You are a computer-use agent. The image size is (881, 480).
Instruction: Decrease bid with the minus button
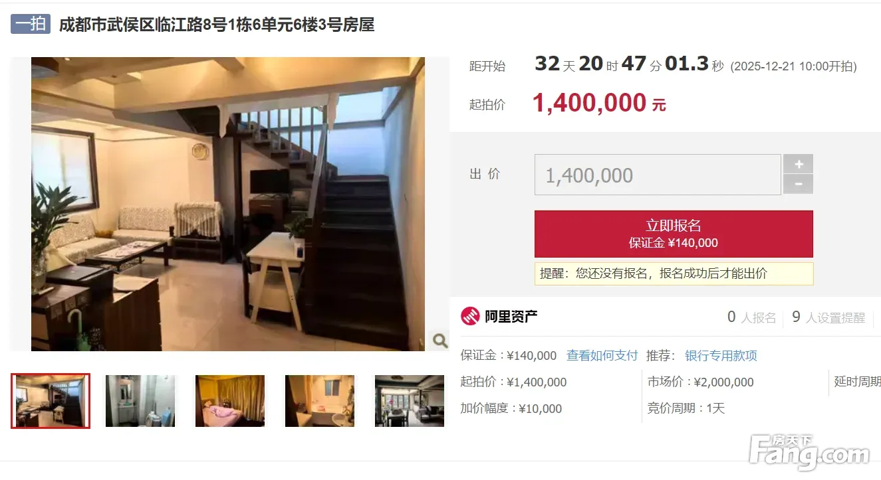pyautogui.click(x=798, y=184)
